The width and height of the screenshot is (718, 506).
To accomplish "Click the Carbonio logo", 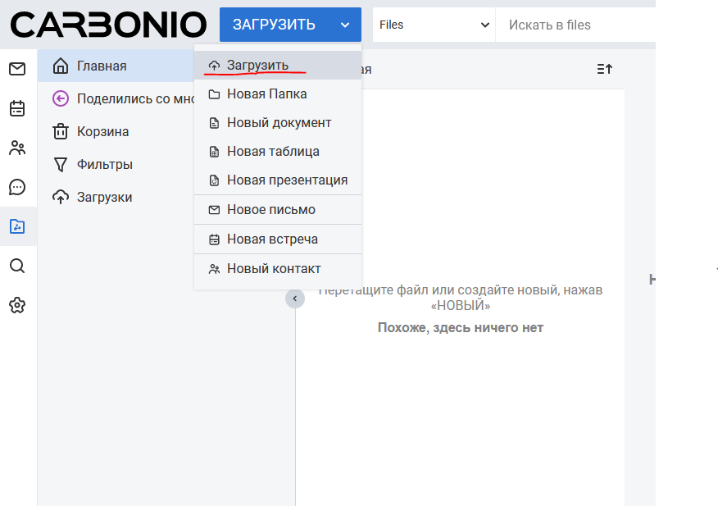I will pos(108,25).
